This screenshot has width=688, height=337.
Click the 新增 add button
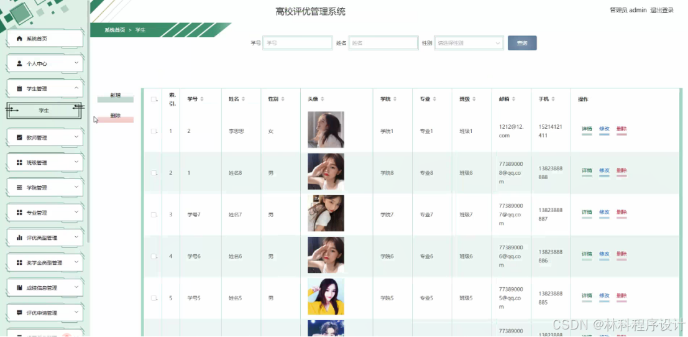116,97
